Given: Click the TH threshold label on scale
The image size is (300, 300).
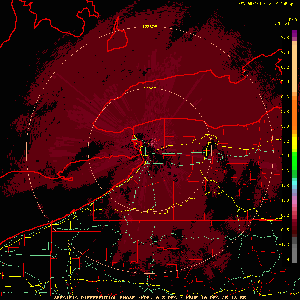Looking at the screenshot, I should pos(286,260).
